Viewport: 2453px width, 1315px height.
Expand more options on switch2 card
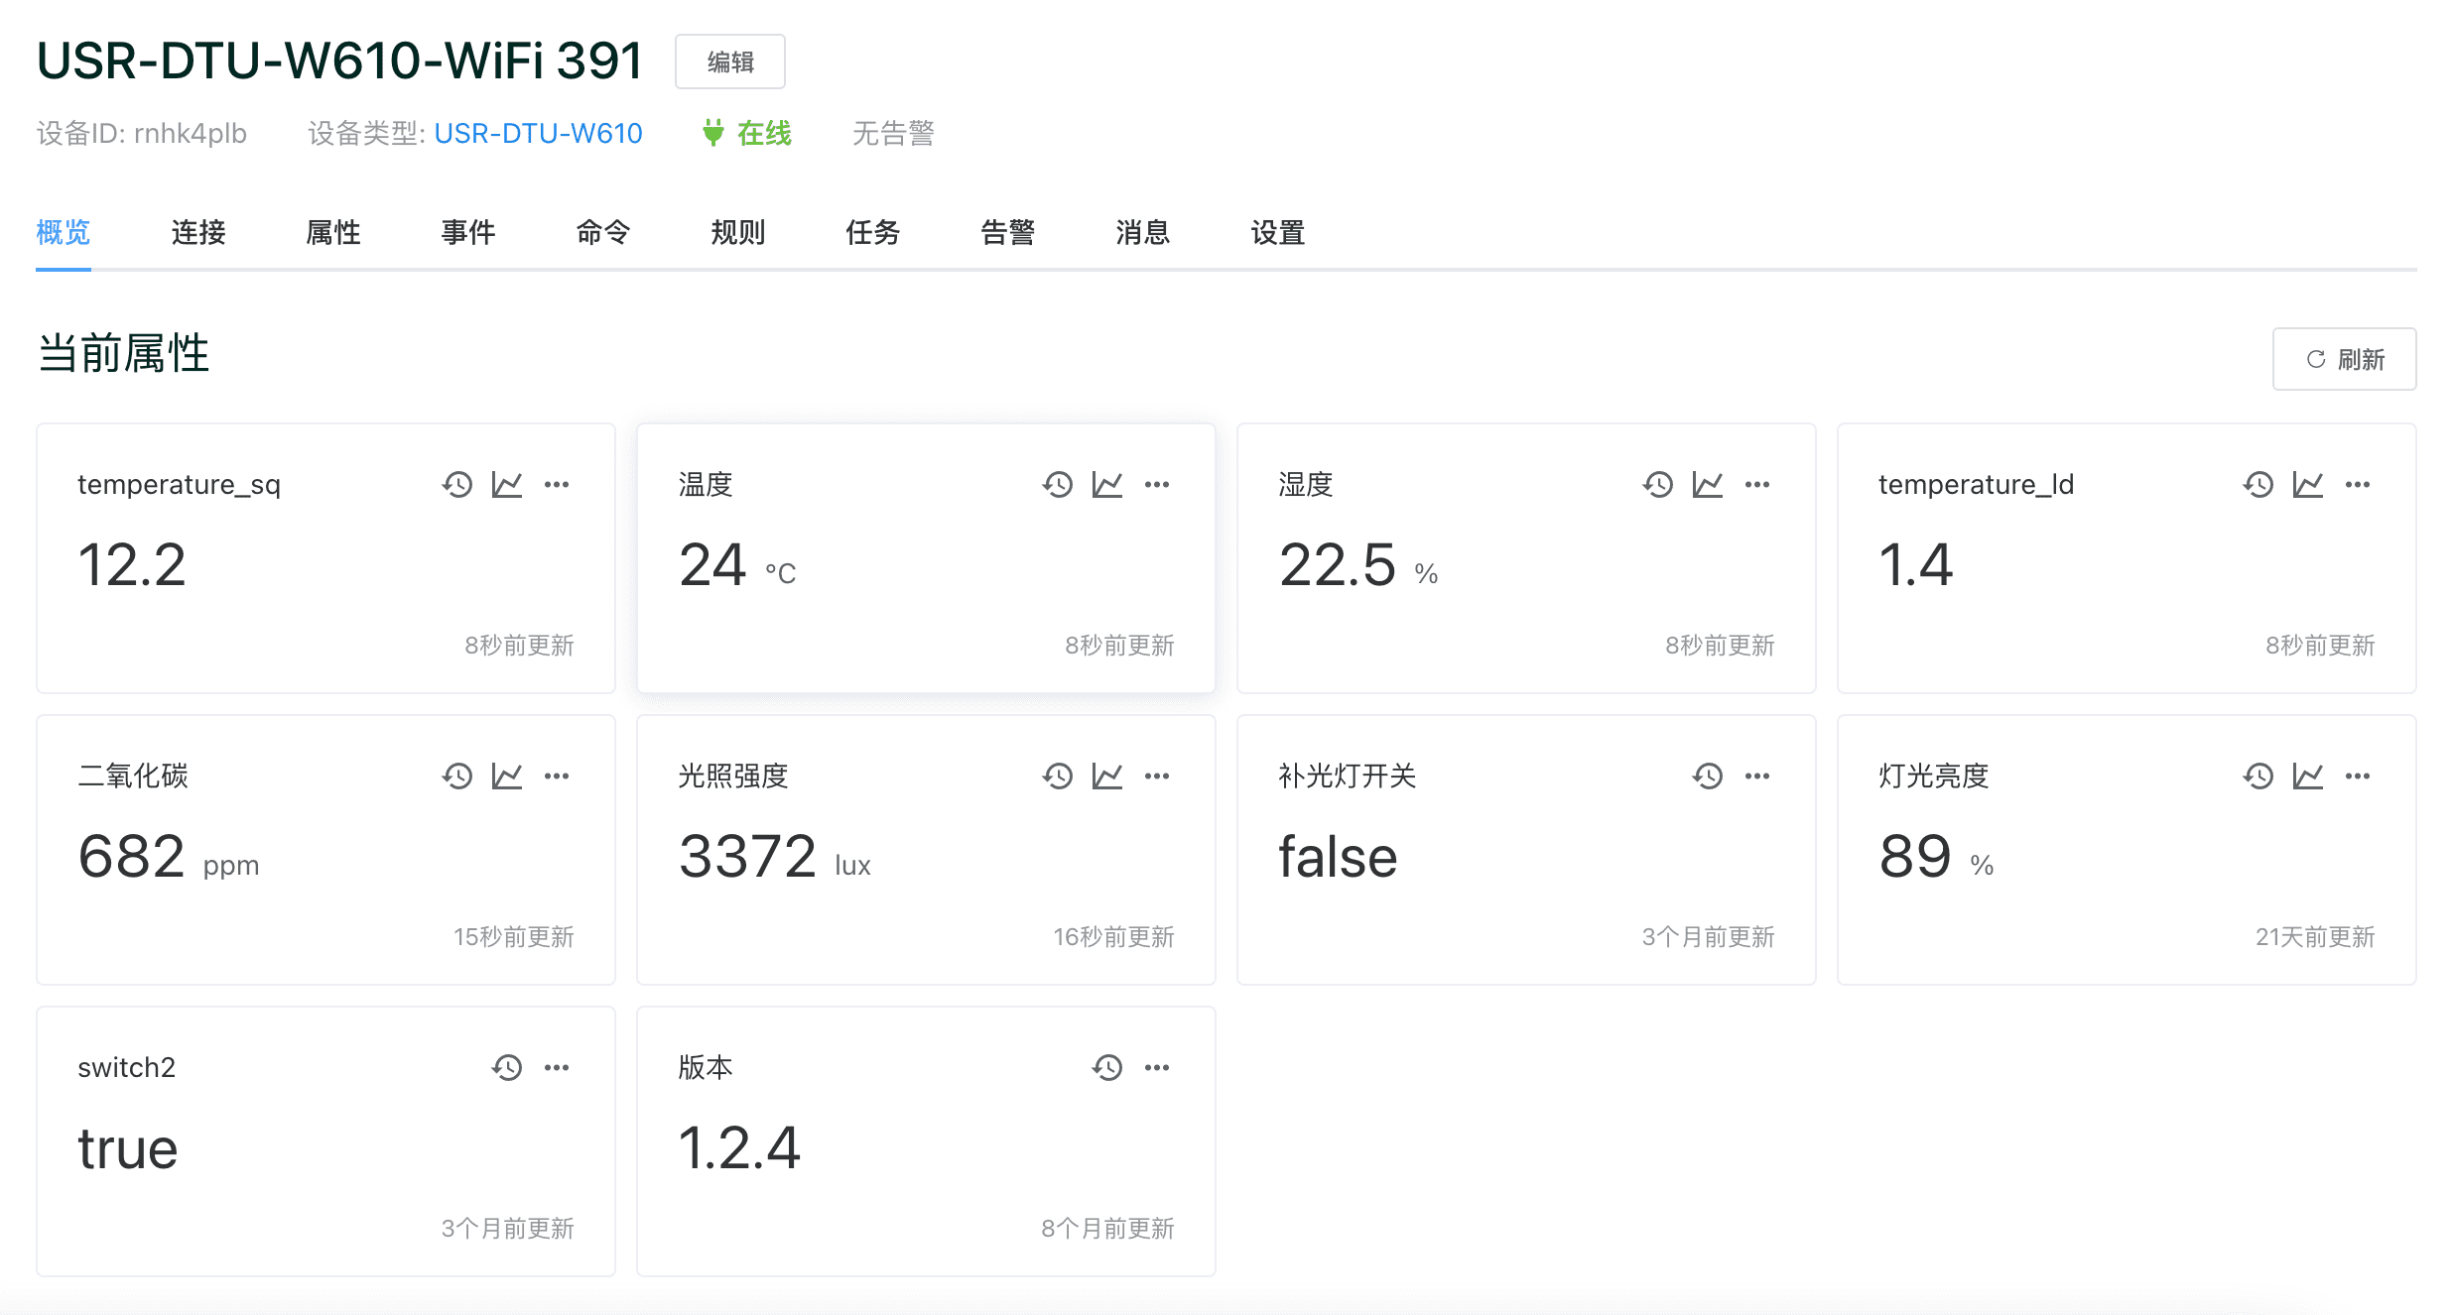tap(557, 1067)
